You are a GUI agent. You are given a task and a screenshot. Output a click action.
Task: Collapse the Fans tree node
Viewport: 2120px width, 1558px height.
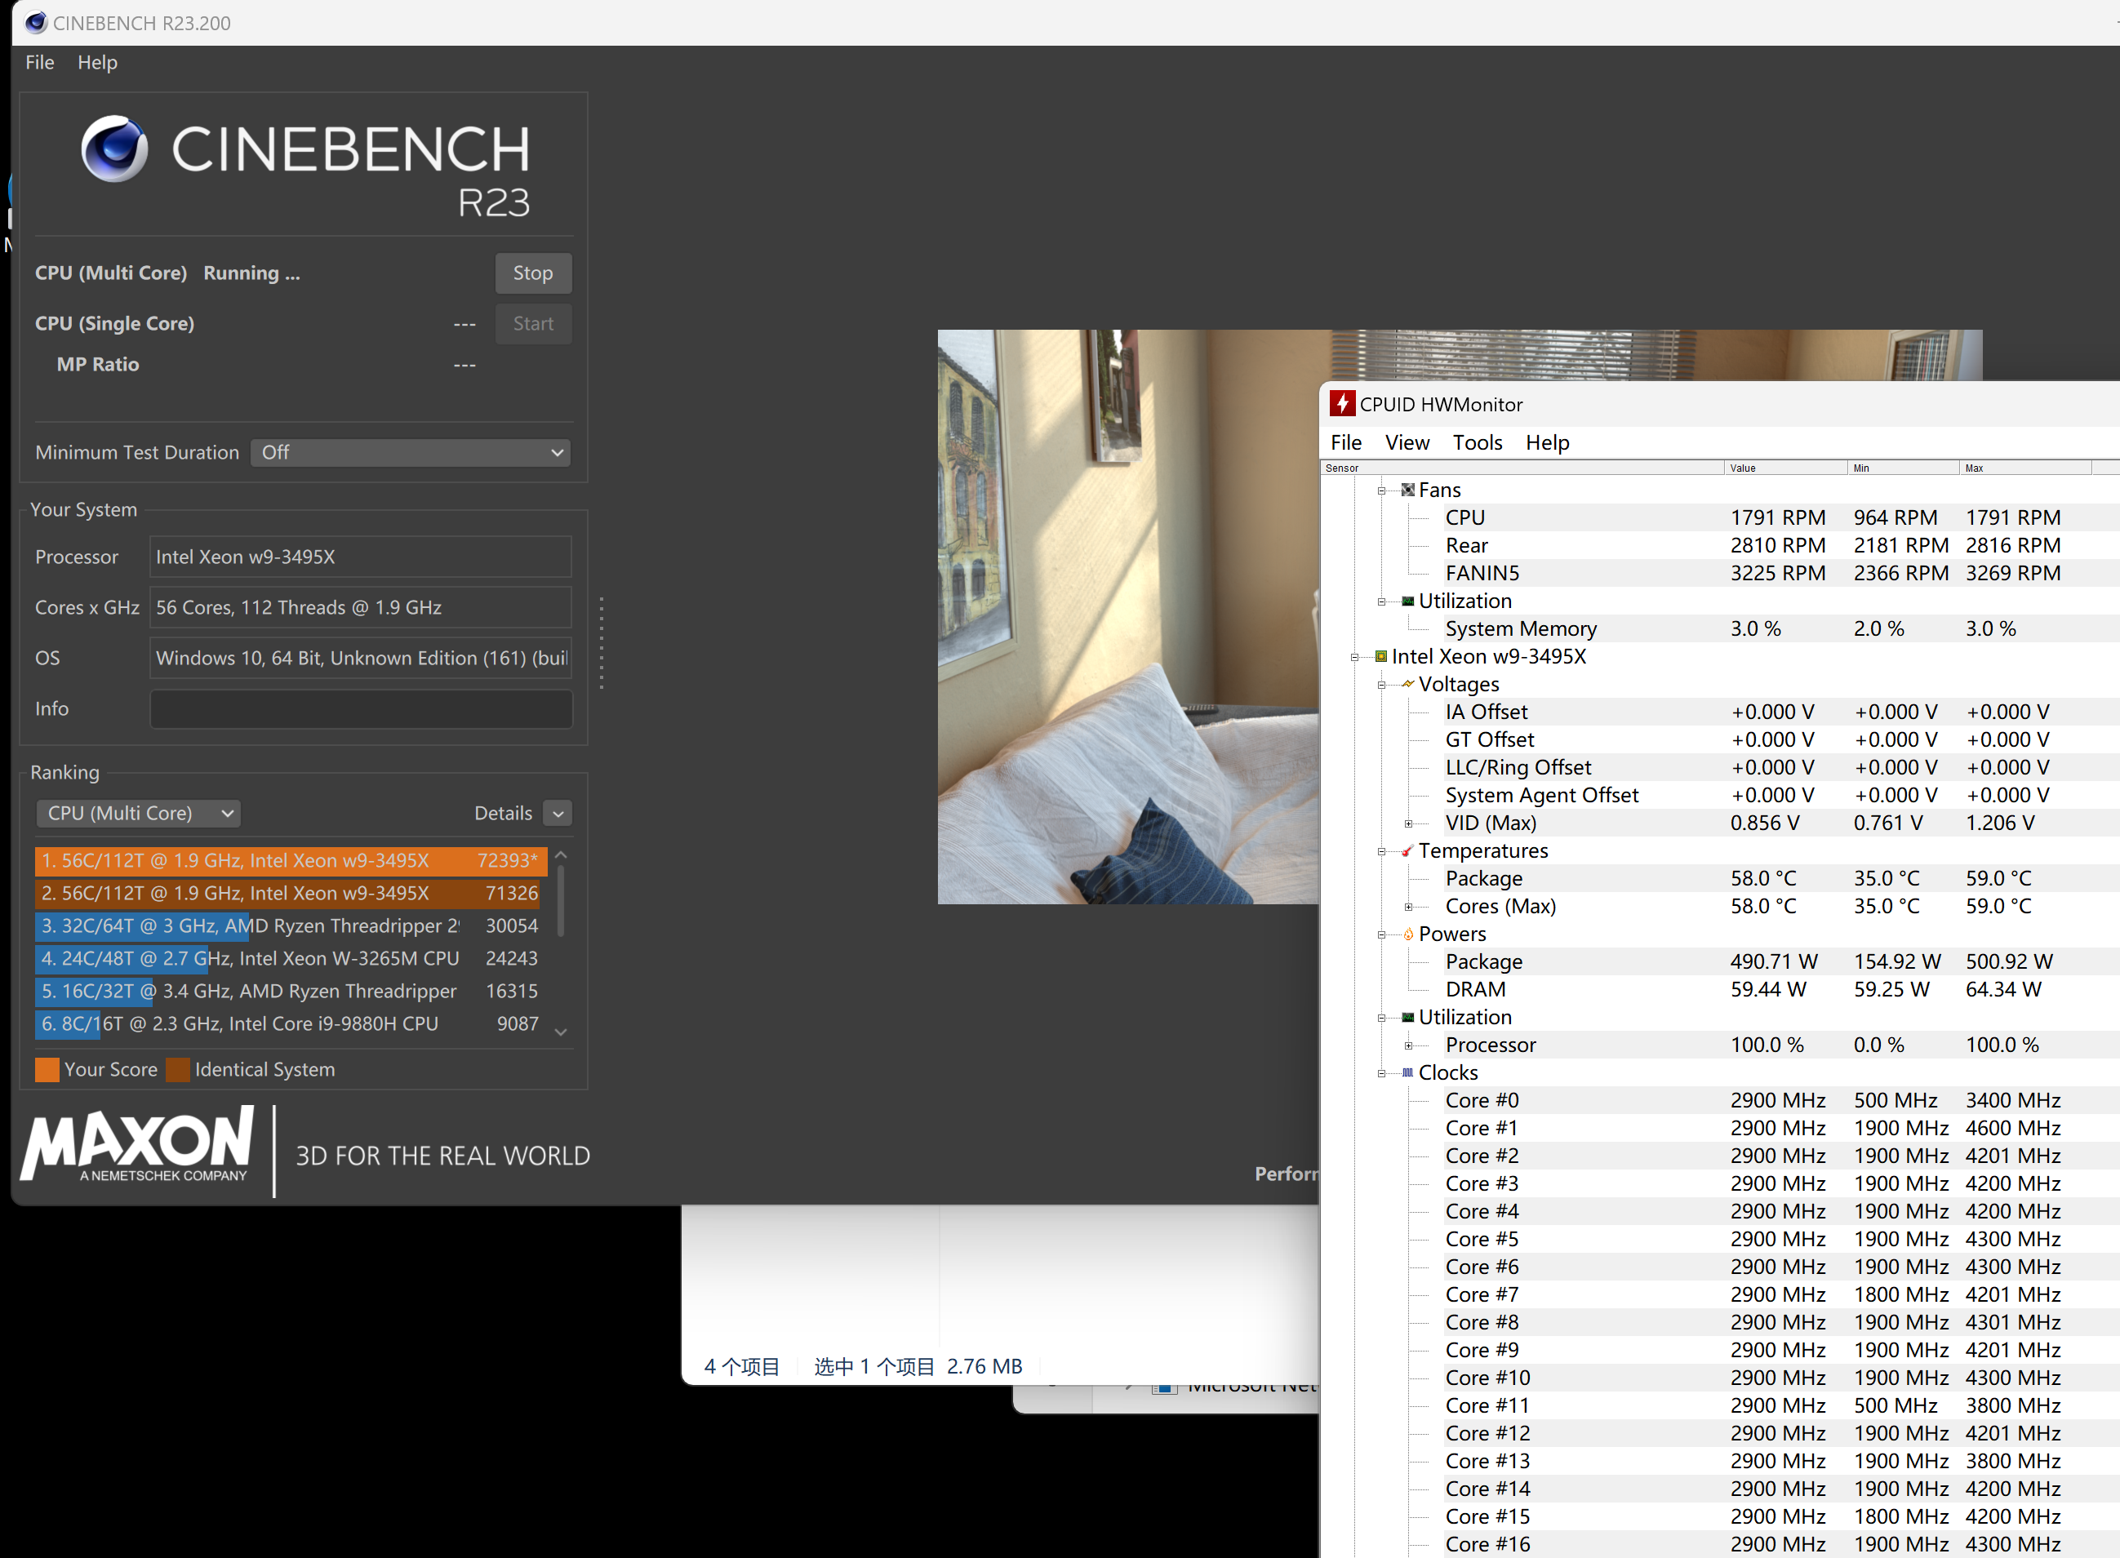pyautogui.click(x=1381, y=490)
